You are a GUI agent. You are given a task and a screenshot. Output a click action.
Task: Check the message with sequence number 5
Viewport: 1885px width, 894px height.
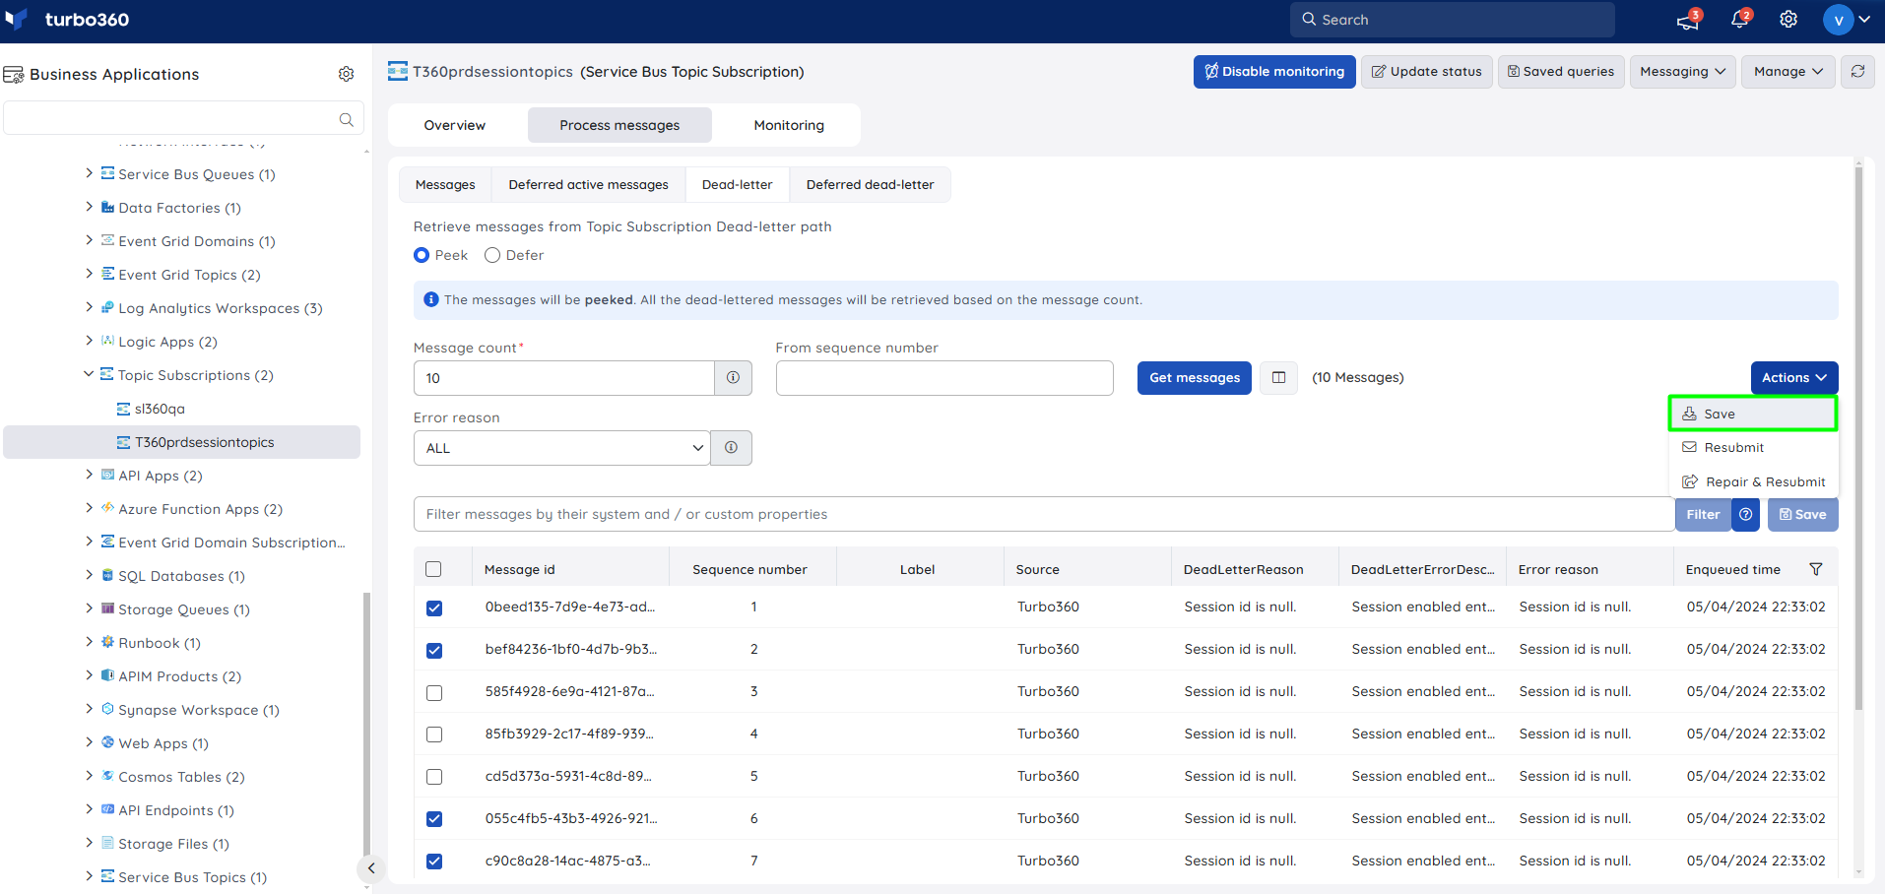point(434,777)
